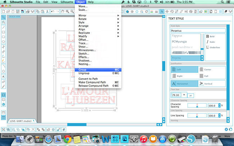
Task: Choose Group from the Object menu
Action: (x=98, y=70)
